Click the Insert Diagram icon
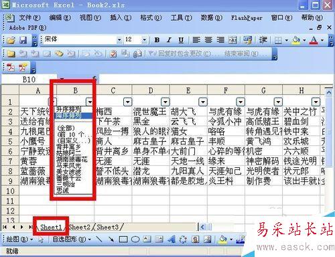The image size is (335, 257). tap(183, 240)
